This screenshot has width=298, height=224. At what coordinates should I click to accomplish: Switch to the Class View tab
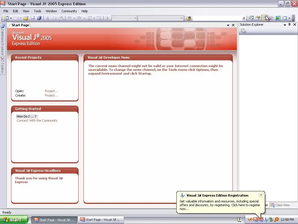point(280,205)
